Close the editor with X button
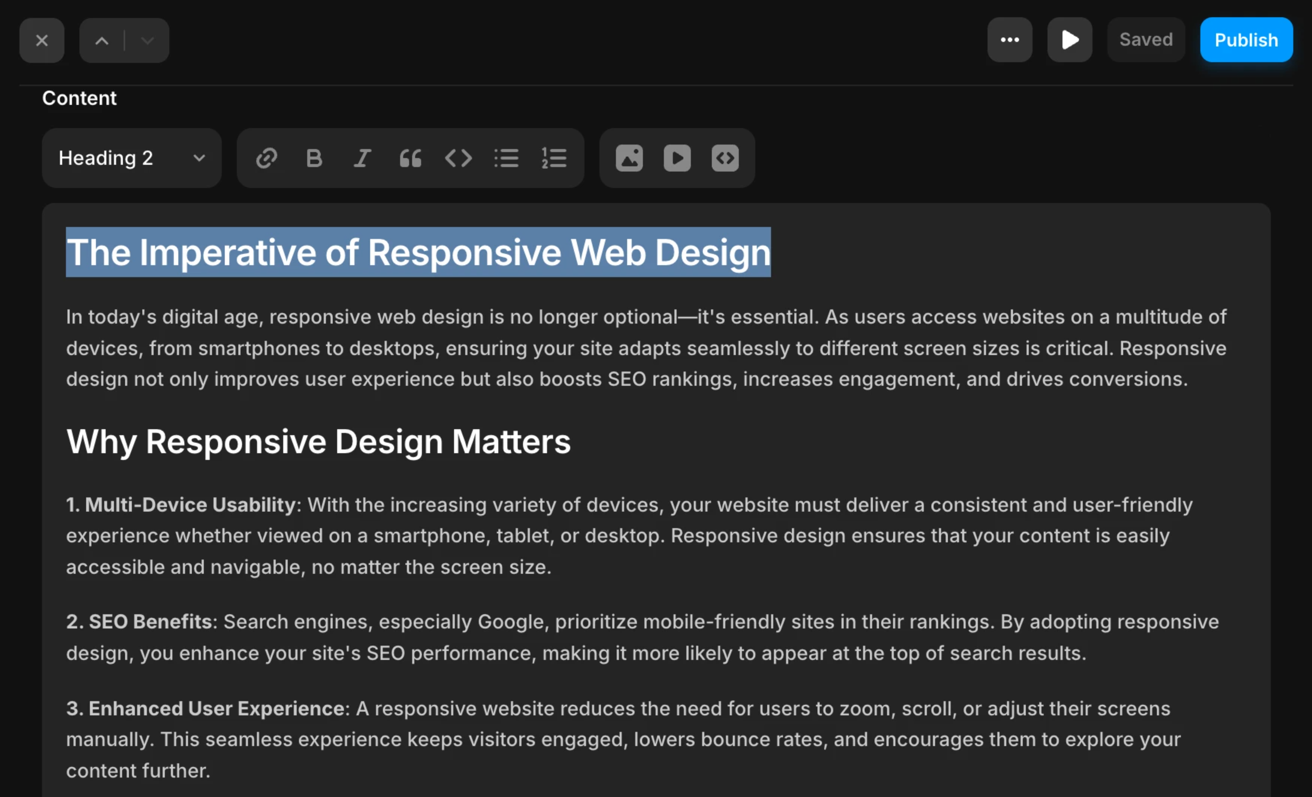Screen dimensions: 1312x797 tap(42, 40)
